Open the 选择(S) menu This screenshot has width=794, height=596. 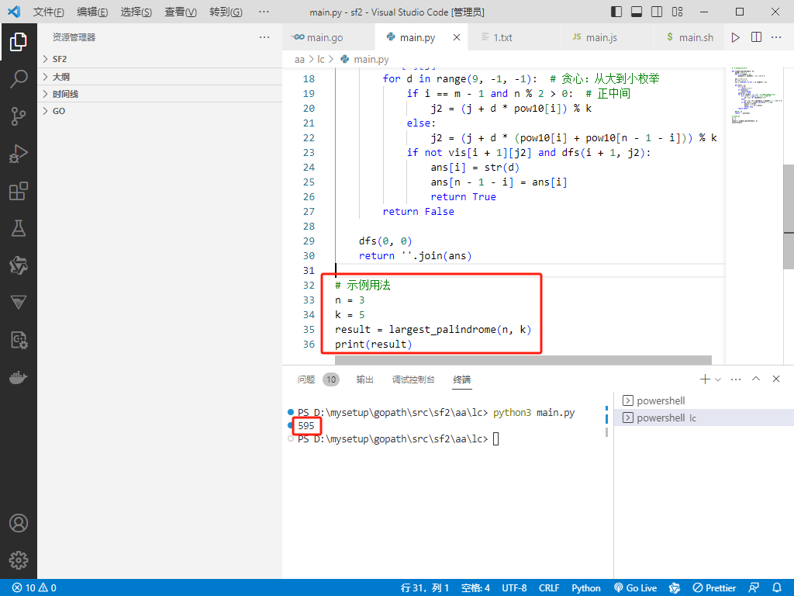tap(136, 12)
